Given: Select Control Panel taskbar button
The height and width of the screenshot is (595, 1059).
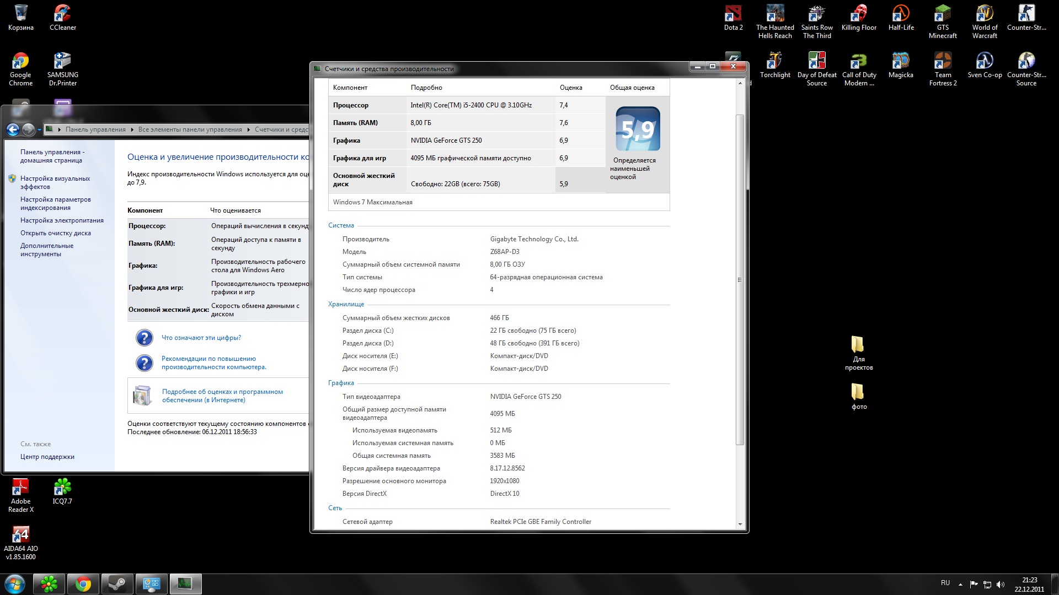Looking at the screenshot, I should [152, 584].
